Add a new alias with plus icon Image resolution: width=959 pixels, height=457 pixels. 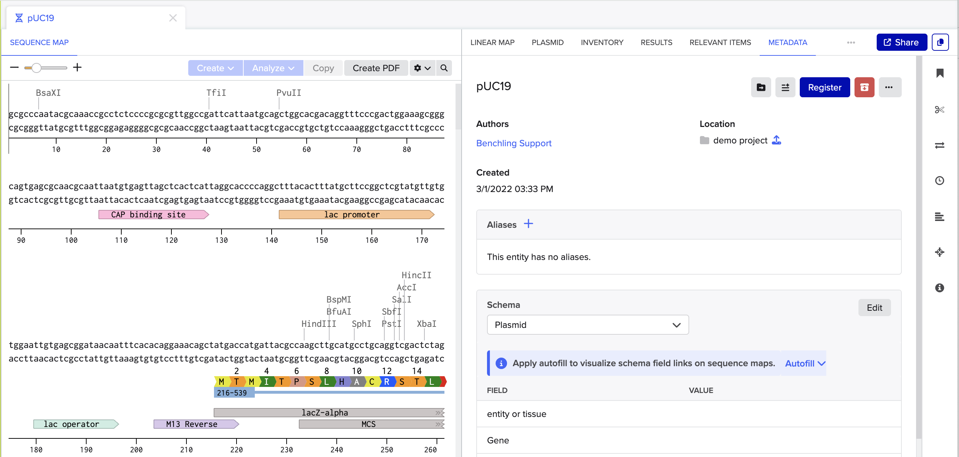click(x=528, y=224)
